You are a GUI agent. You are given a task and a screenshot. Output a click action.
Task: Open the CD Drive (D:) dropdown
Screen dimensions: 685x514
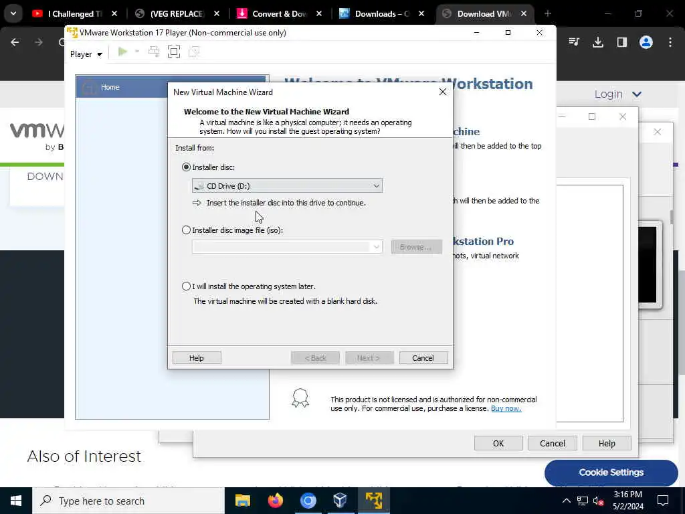pyautogui.click(x=287, y=186)
